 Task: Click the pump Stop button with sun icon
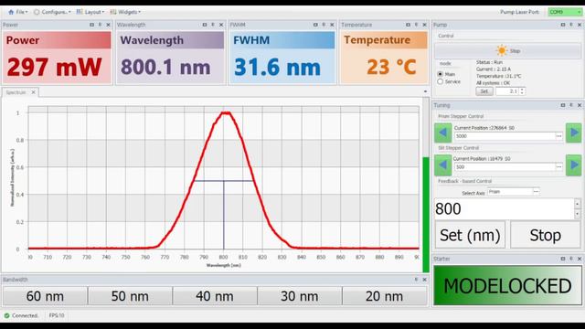click(x=507, y=51)
